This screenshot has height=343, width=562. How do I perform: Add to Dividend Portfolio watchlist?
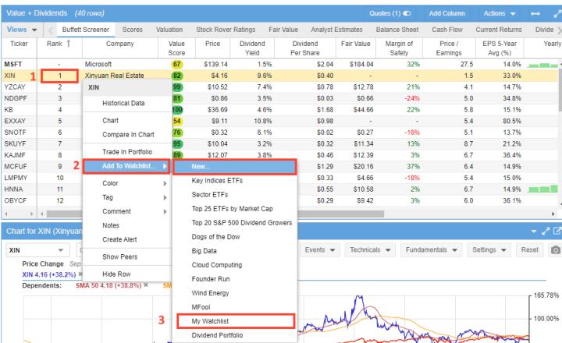[217, 335]
